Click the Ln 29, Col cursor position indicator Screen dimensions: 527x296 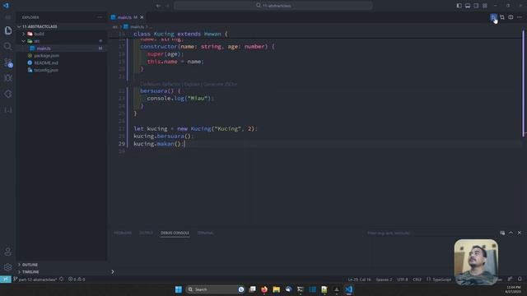pos(359,280)
